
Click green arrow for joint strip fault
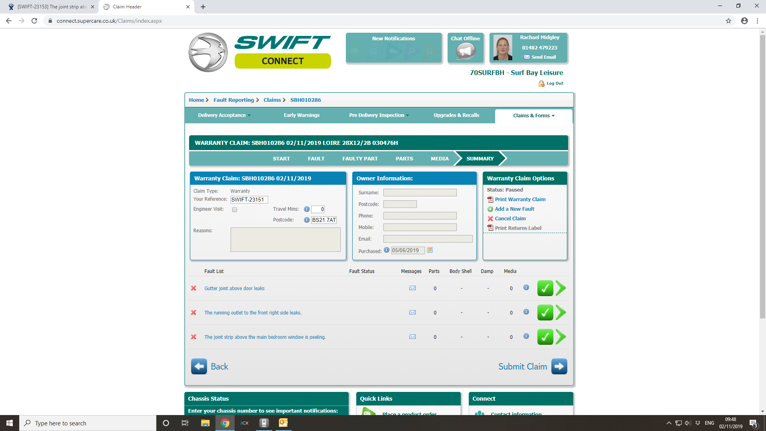(x=561, y=337)
